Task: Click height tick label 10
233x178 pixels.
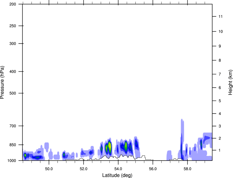Action: (221, 31)
